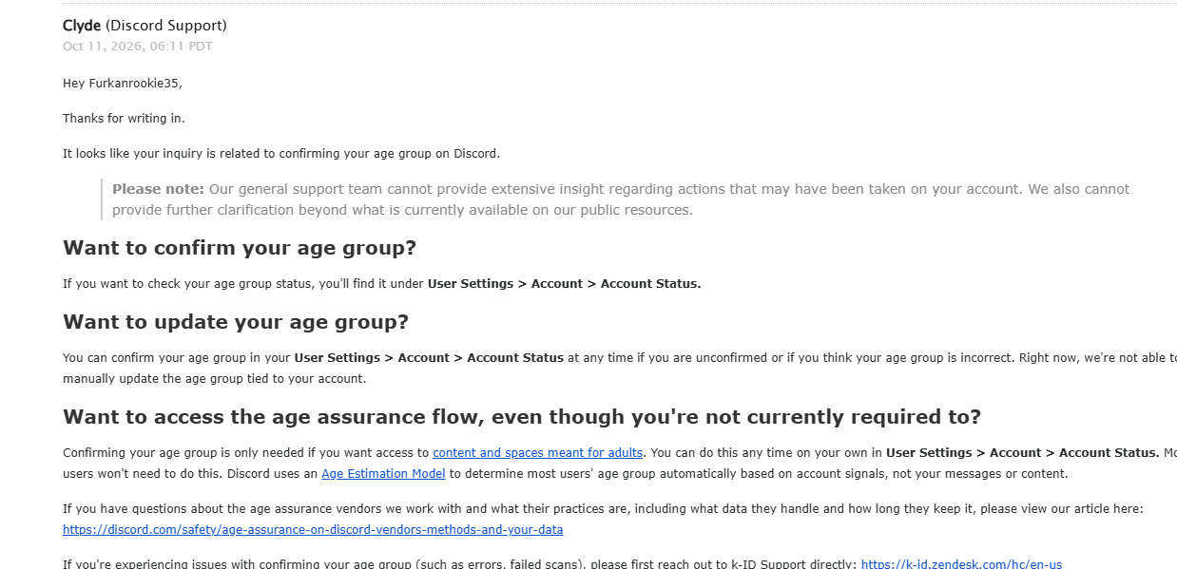Open the "content and spaces meant for adults" link
Image resolution: width=1177 pixels, height=569 pixels.
(x=538, y=453)
